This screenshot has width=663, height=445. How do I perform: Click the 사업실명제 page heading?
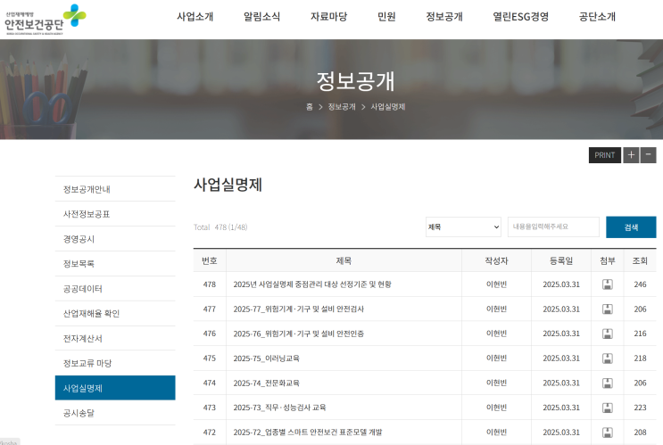pyautogui.click(x=228, y=185)
